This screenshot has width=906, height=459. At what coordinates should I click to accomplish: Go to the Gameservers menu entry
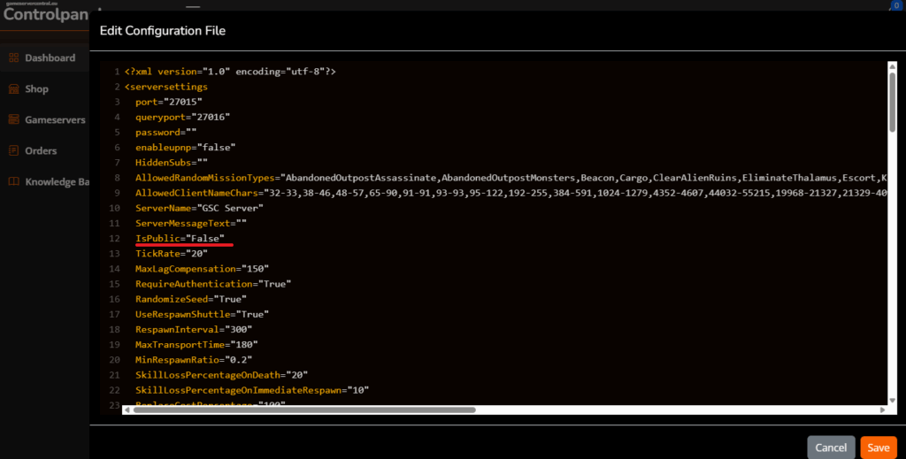pyautogui.click(x=55, y=119)
